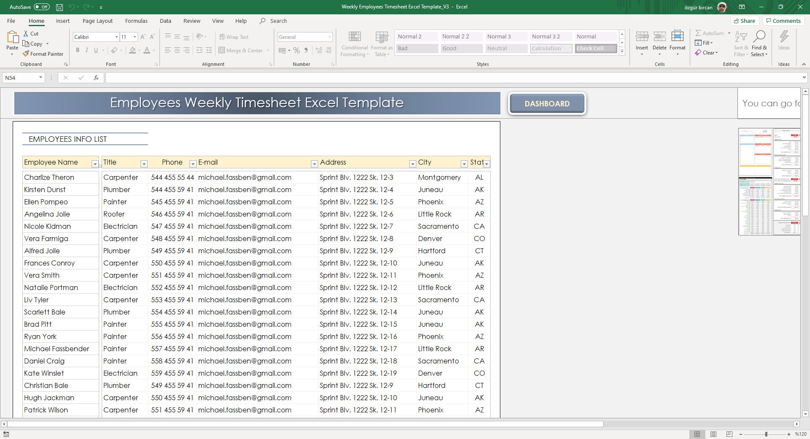
Task: Open the Formulas ribbon tab
Action: [136, 21]
